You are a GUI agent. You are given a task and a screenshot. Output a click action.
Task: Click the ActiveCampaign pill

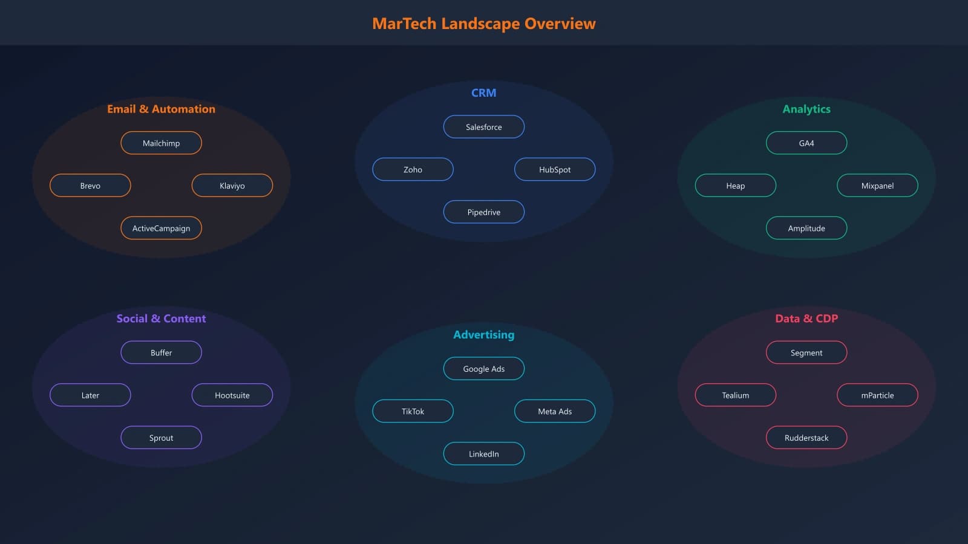[x=161, y=228]
